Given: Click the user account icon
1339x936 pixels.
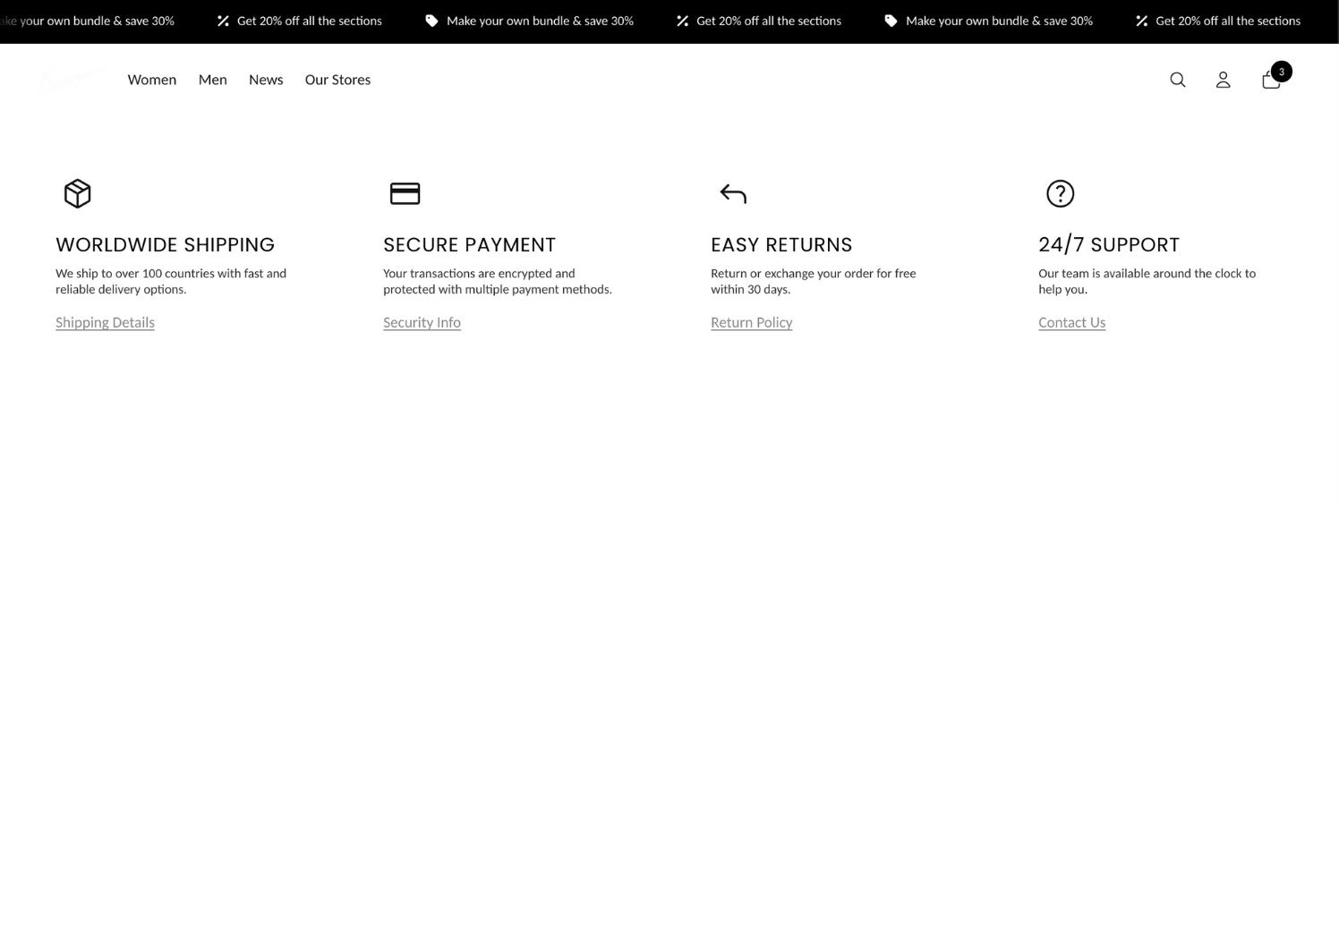Looking at the screenshot, I should point(1223,80).
